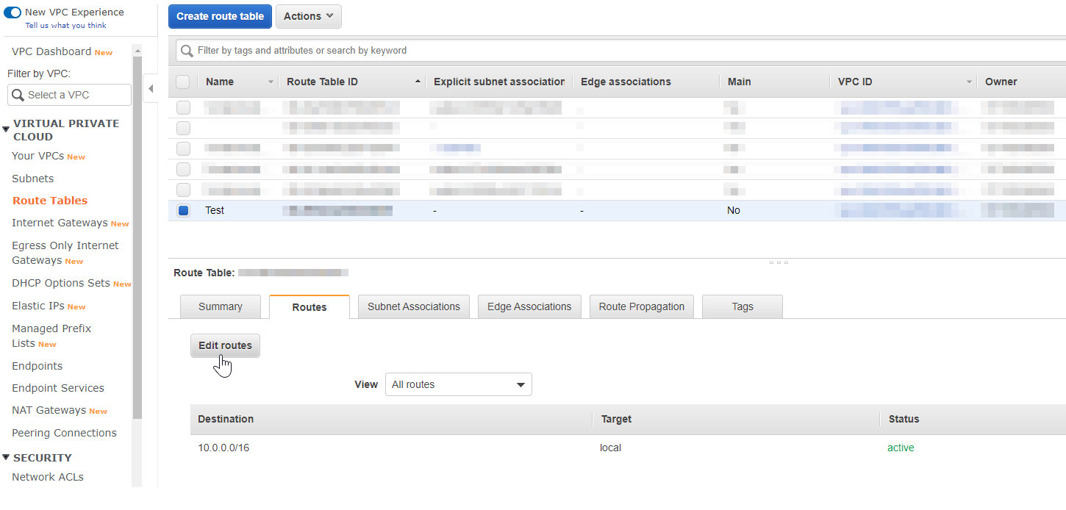The height and width of the screenshot is (510, 1066).
Task: Open Internet Gateways in the sidebar
Action: click(x=60, y=223)
